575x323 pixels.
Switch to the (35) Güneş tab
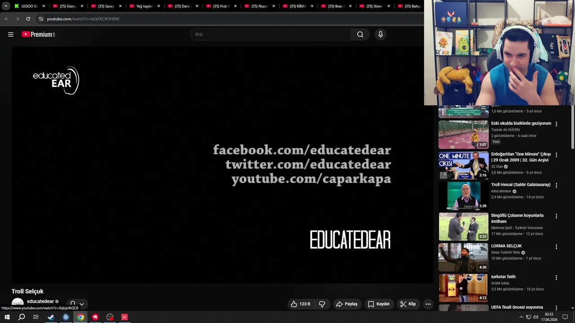[68, 6]
